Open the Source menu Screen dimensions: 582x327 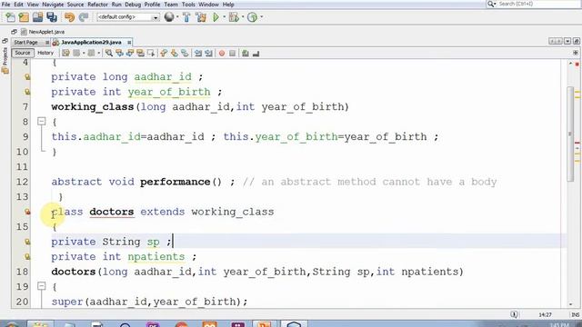[75, 5]
